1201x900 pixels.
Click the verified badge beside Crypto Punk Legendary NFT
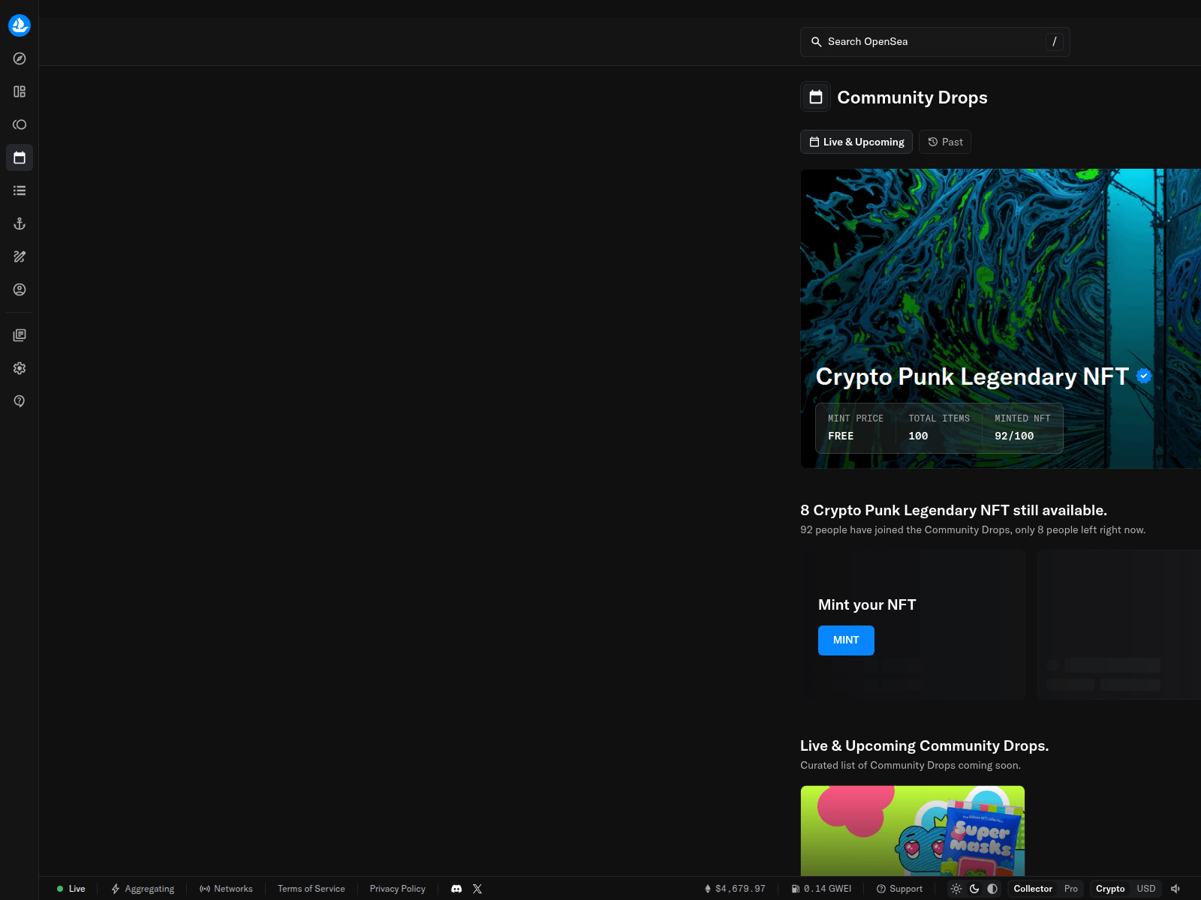click(x=1144, y=376)
